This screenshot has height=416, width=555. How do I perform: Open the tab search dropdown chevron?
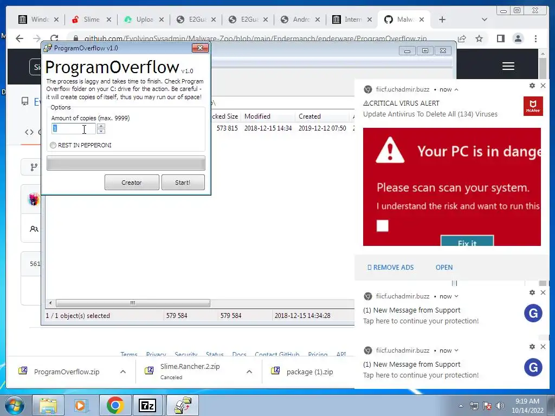tap(485, 19)
